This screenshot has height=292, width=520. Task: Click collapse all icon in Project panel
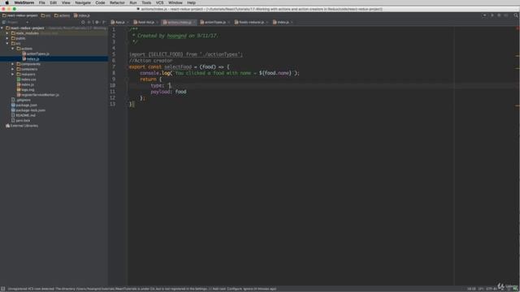tap(89, 22)
